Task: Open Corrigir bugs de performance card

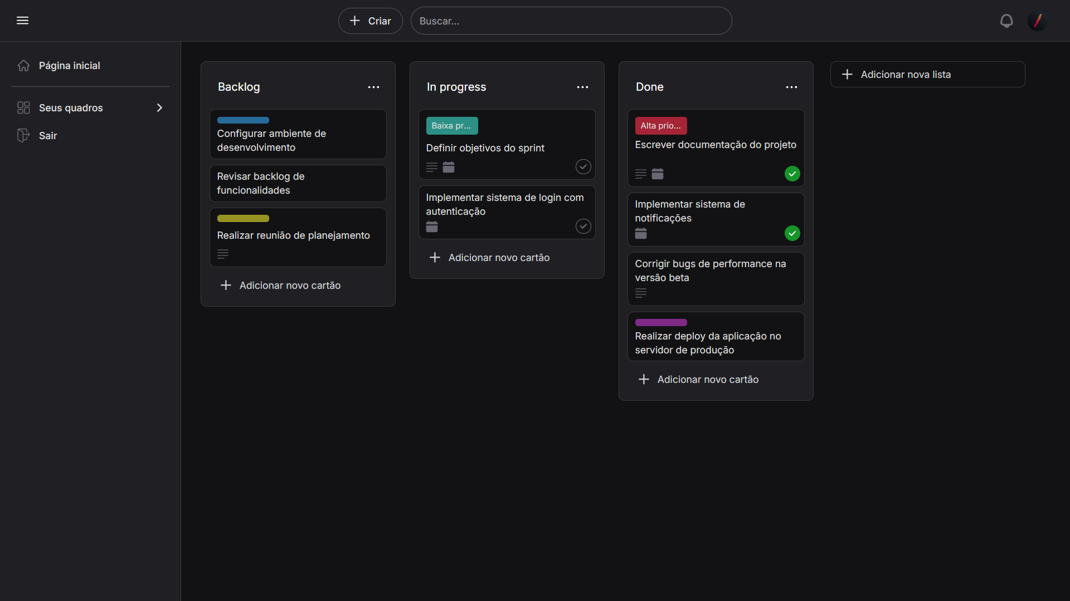Action: pyautogui.click(x=716, y=279)
